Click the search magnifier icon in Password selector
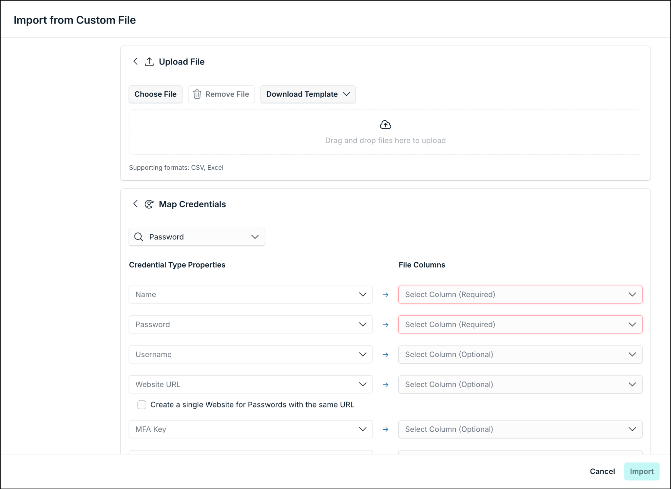 point(139,237)
